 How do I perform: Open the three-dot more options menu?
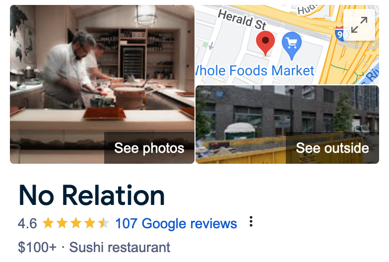pyautogui.click(x=251, y=221)
